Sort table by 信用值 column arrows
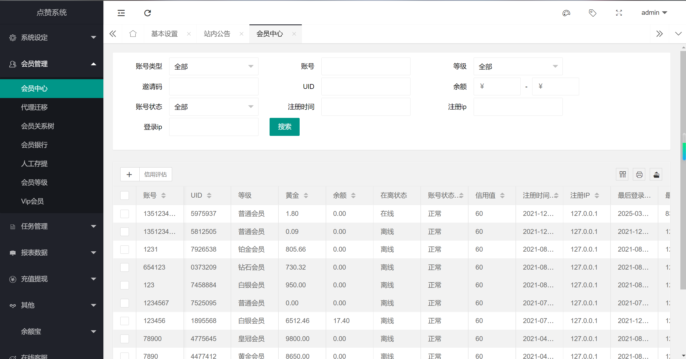The height and width of the screenshot is (359, 686). tap(502, 195)
